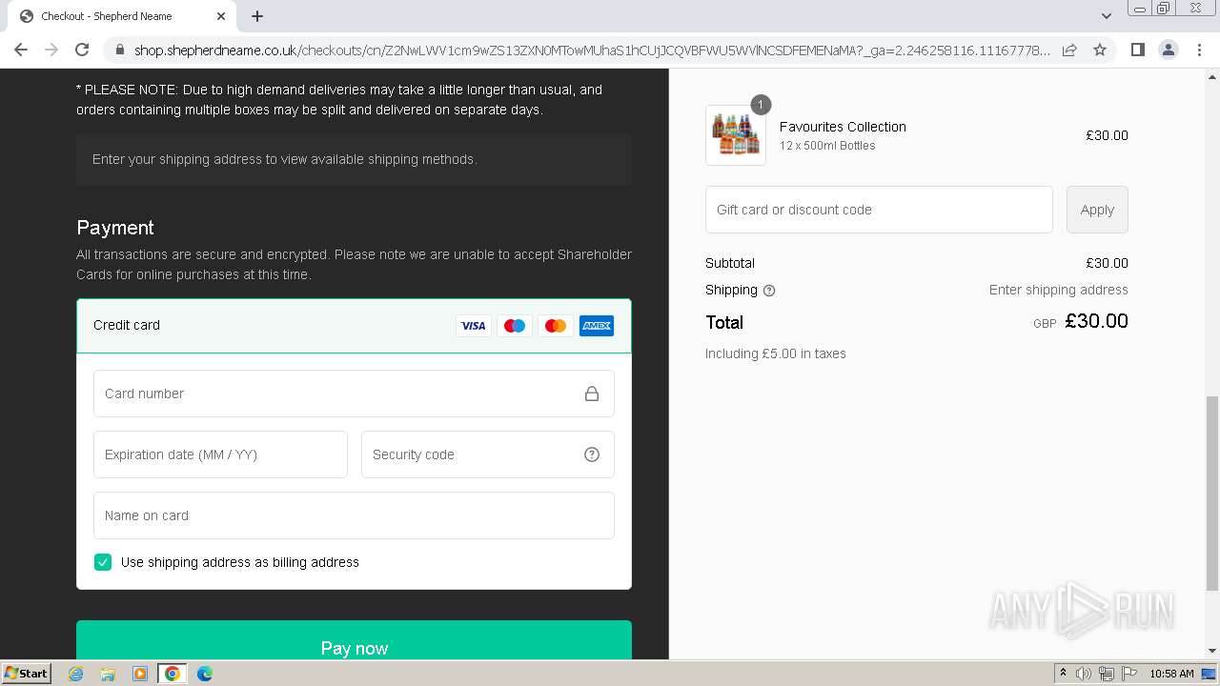Screen dimensions: 1220x686
Task: Click the browser address bar URL
Action: pyautogui.click(x=591, y=50)
